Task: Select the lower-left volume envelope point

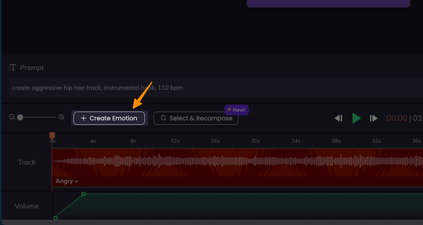Action: pyautogui.click(x=56, y=218)
